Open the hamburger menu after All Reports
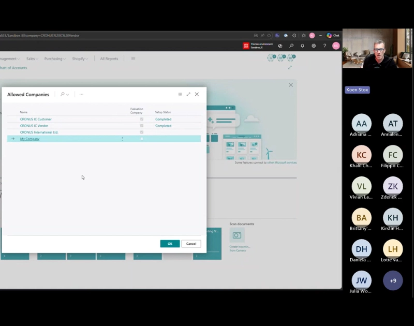This screenshot has width=414, height=326. tap(133, 58)
